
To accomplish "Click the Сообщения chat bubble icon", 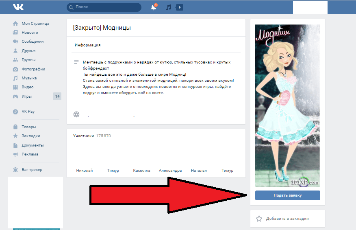I will 15,42.
